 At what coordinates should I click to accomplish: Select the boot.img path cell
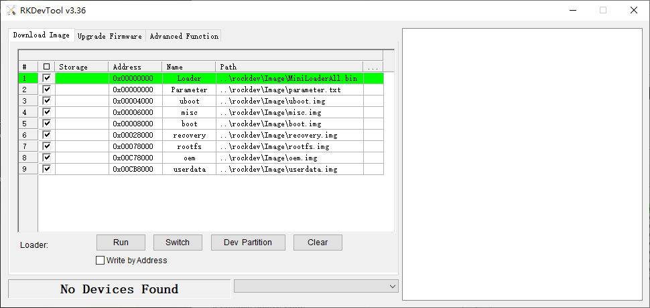[x=289, y=124]
